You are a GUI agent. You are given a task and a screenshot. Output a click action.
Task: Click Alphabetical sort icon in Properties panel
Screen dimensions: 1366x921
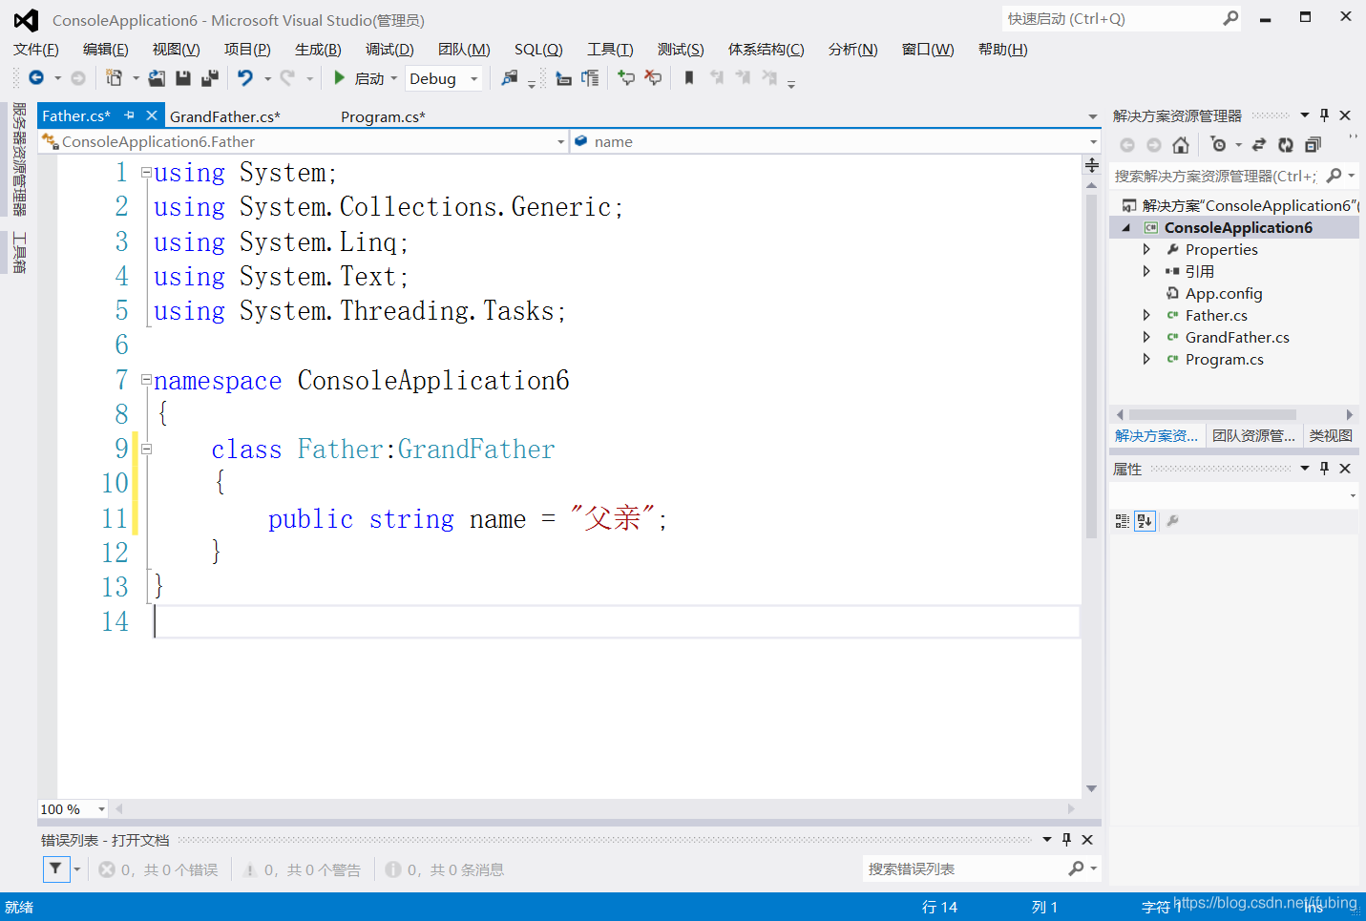1145,521
